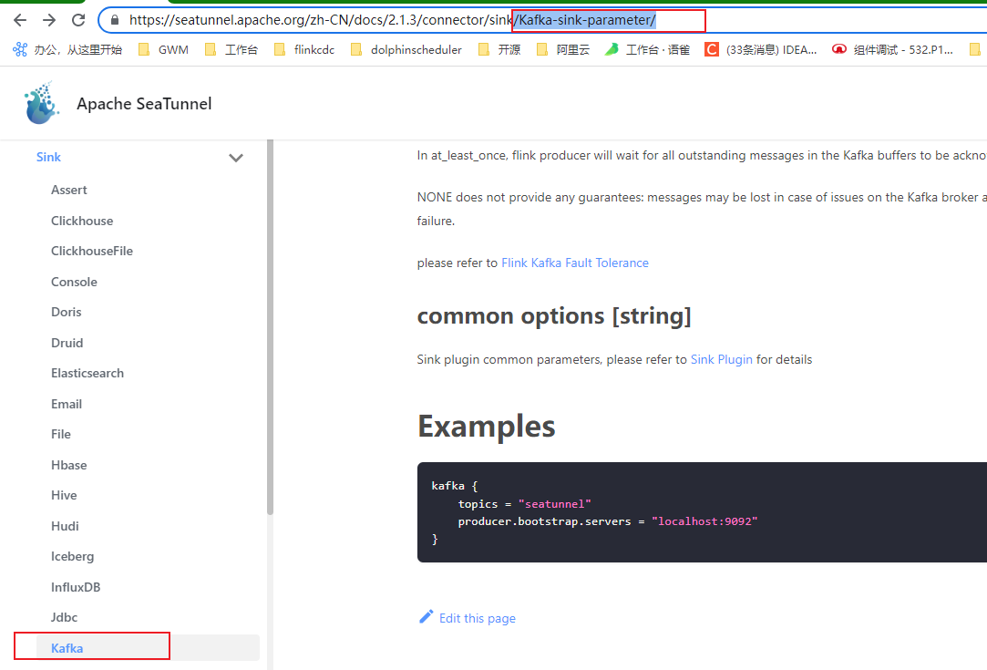The width and height of the screenshot is (987, 670).
Task: Open the Doris sink doc
Action: (67, 313)
